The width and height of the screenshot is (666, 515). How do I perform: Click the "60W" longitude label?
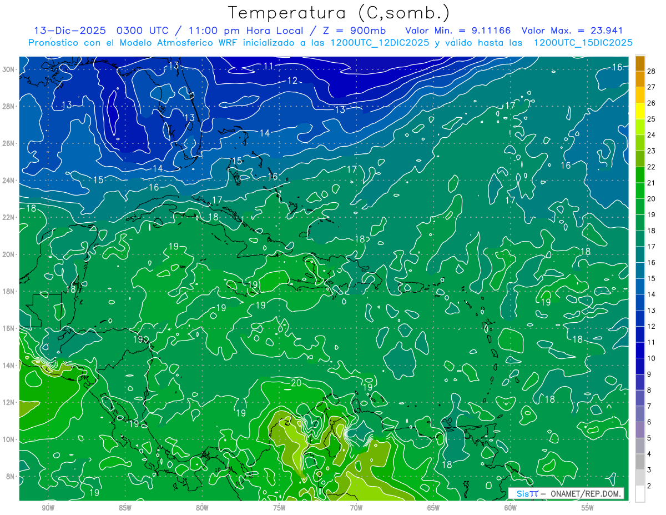(511, 508)
